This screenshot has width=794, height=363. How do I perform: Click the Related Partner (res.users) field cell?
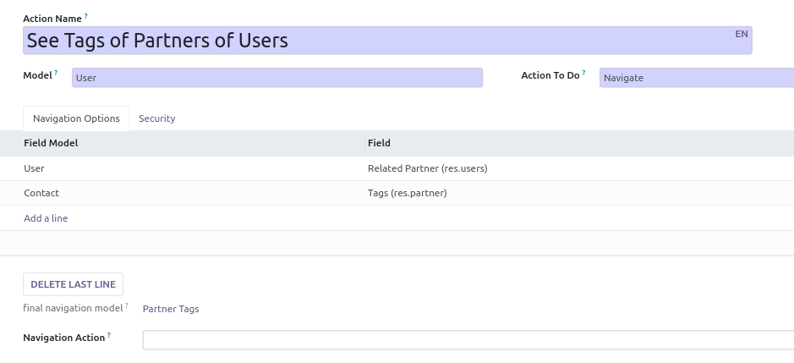(x=427, y=168)
